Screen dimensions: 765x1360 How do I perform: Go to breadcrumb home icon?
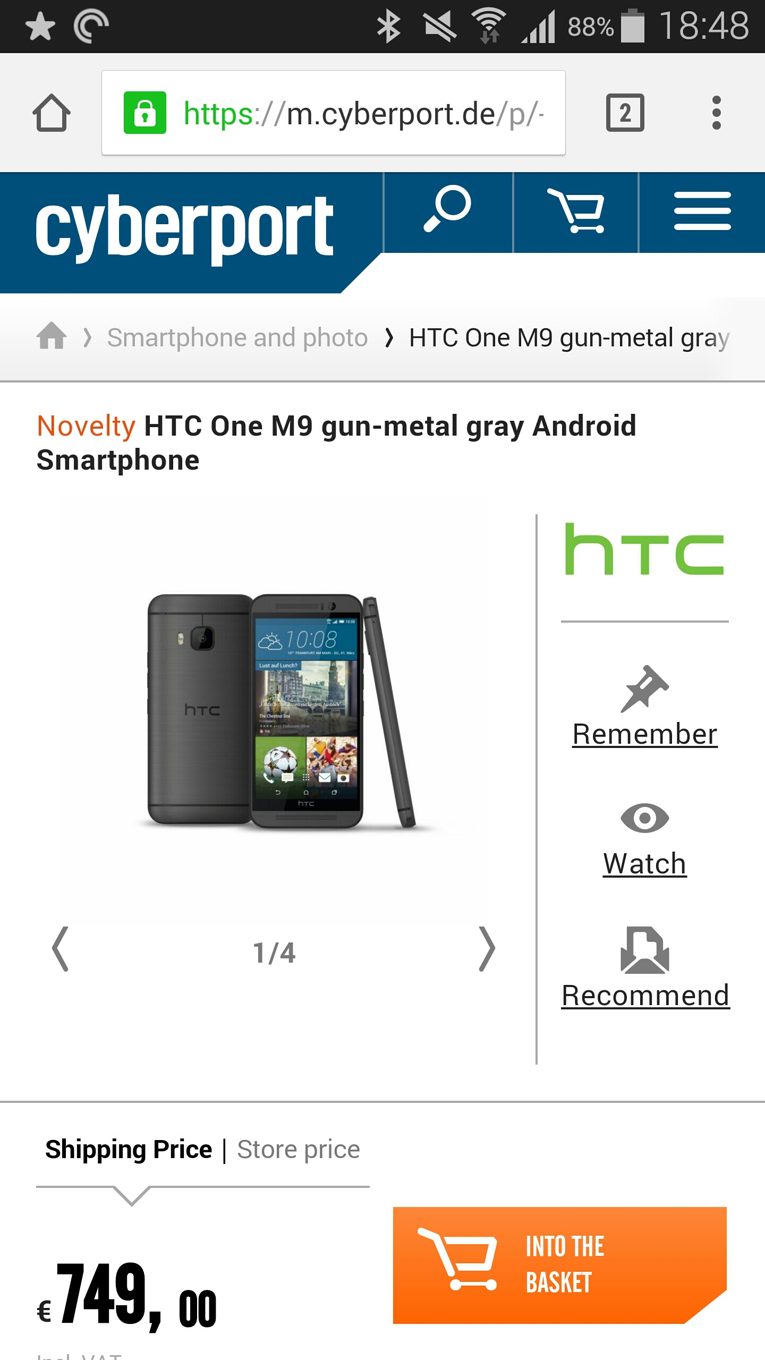pyautogui.click(x=52, y=337)
